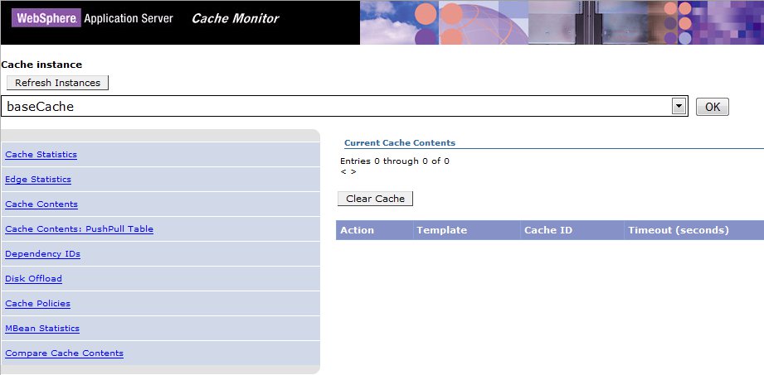764x375 pixels.
Task: Open the Cache Statistics link
Action: (x=41, y=155)
